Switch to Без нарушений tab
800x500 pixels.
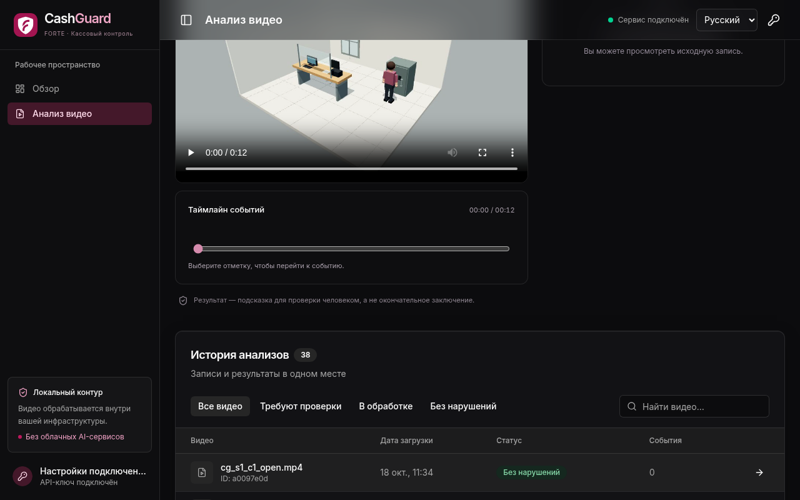coord(463,406)
